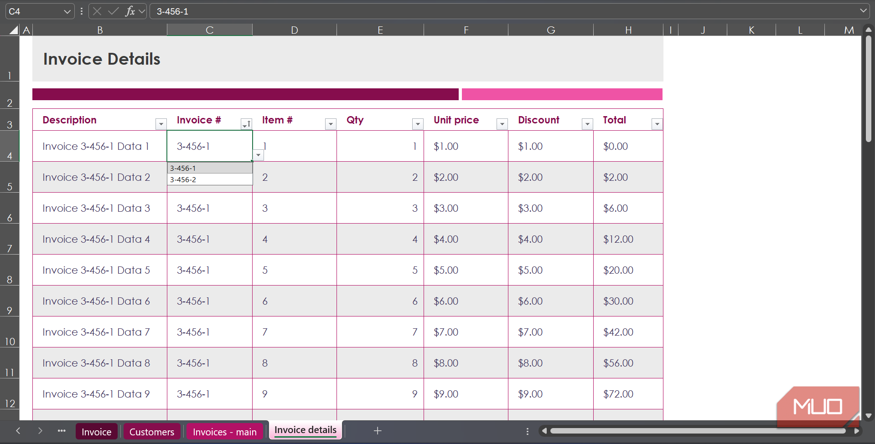Click the horizontal scrollbar right arrow
This screenshot has width=875, height=444.
coord(857,431)
